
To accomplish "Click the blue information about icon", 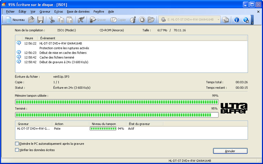I will [236, 20].
